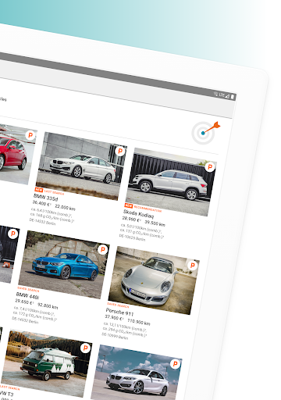Select the Porsche 911 title

tap(119, 312)
